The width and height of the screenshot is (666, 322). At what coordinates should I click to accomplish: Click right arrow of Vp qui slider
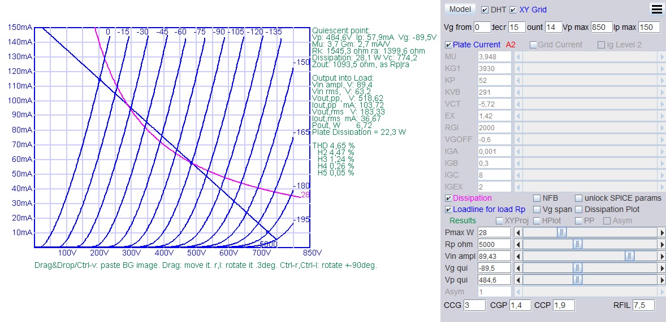661,280
